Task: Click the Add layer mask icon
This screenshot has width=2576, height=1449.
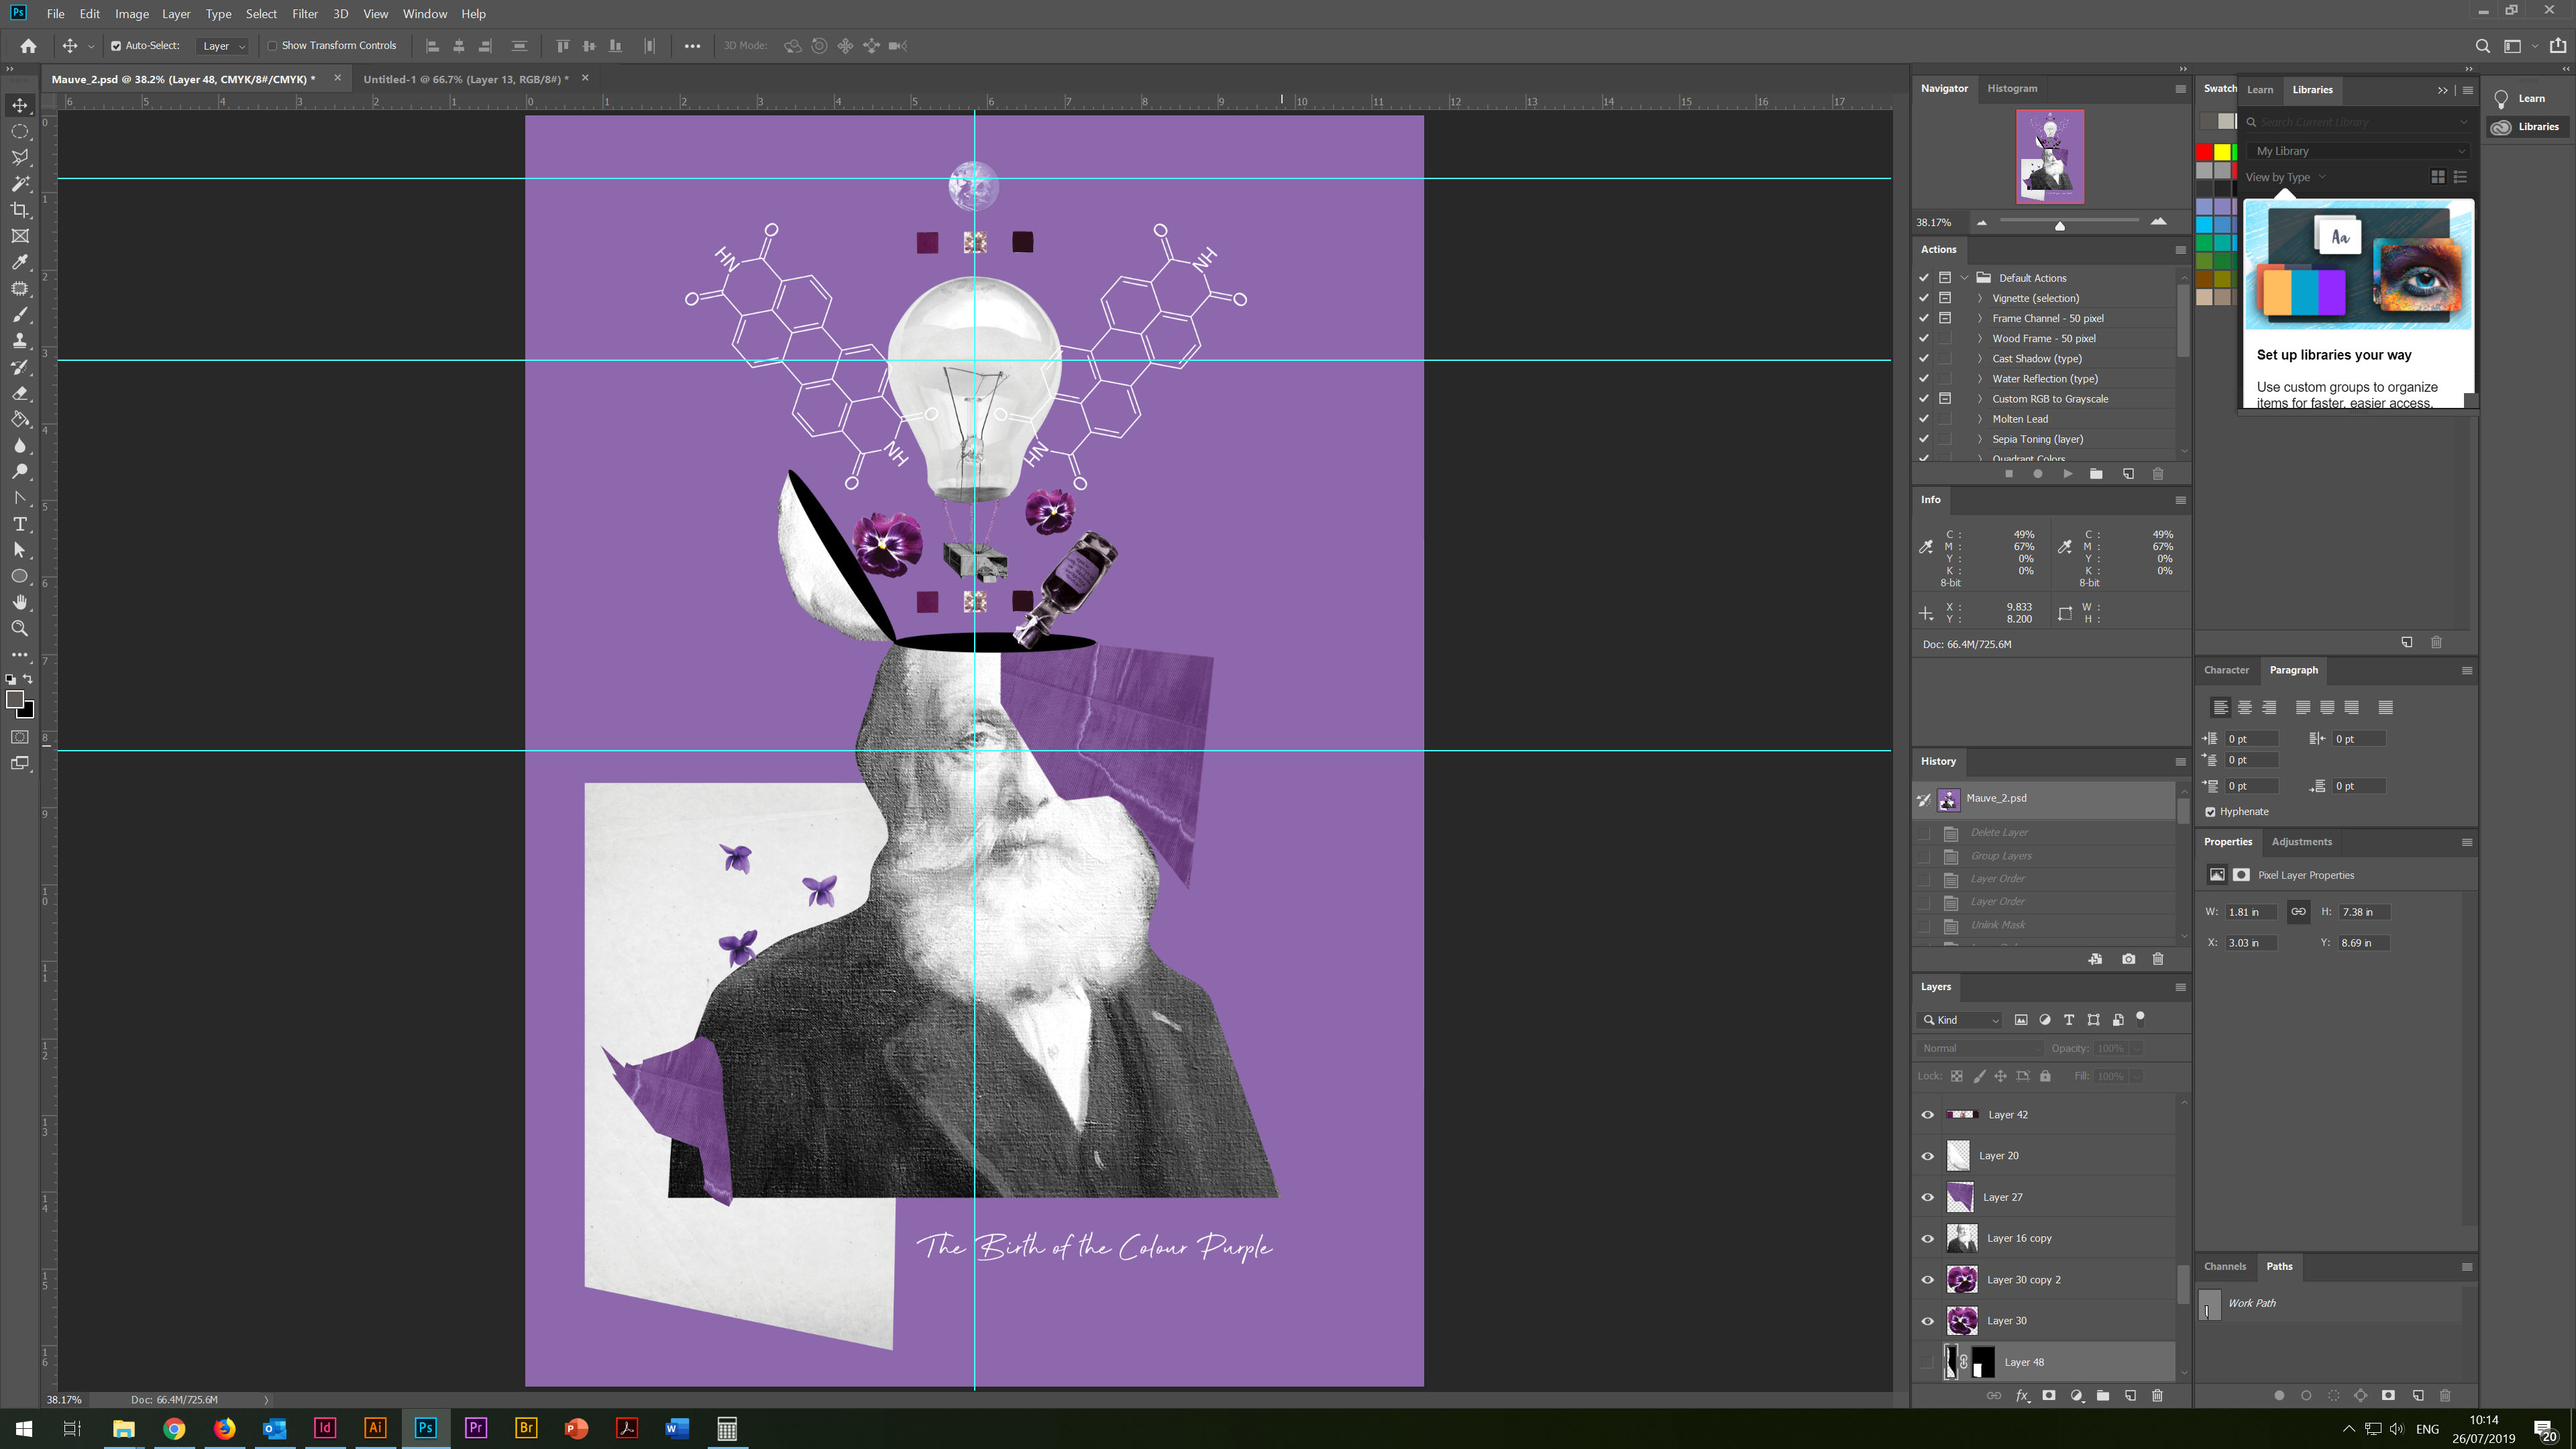Action: 2048,1395
